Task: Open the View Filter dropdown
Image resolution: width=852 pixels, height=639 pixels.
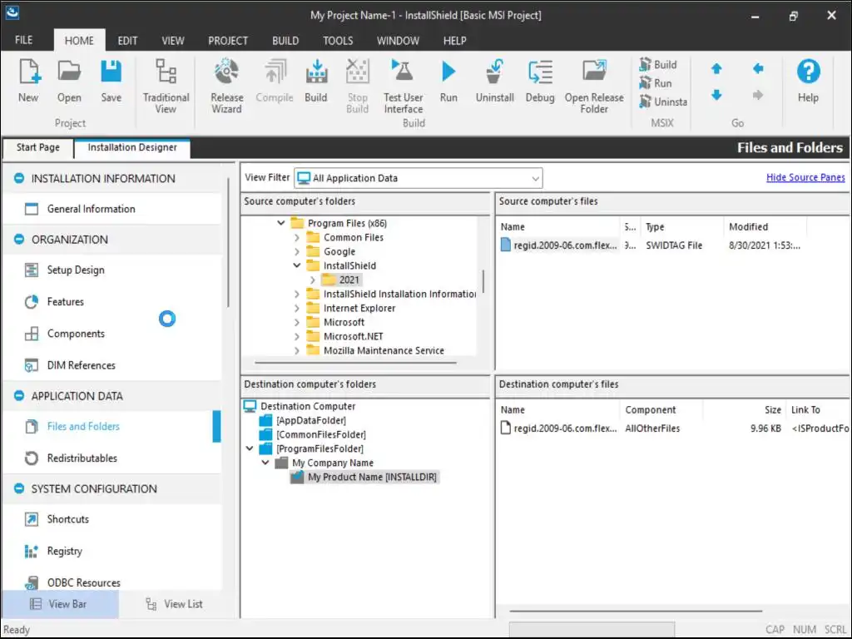Action: pyautogui.click(x=419, y=178)
